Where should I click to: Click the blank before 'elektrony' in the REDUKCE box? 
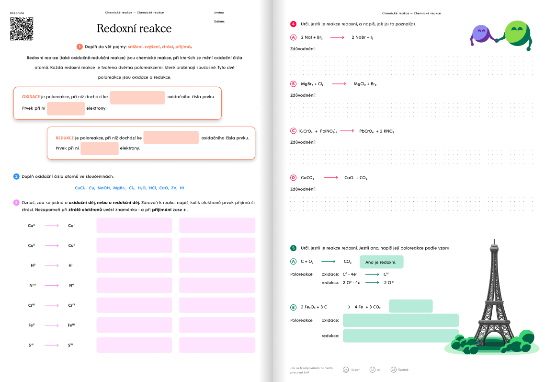click(99, 149)
